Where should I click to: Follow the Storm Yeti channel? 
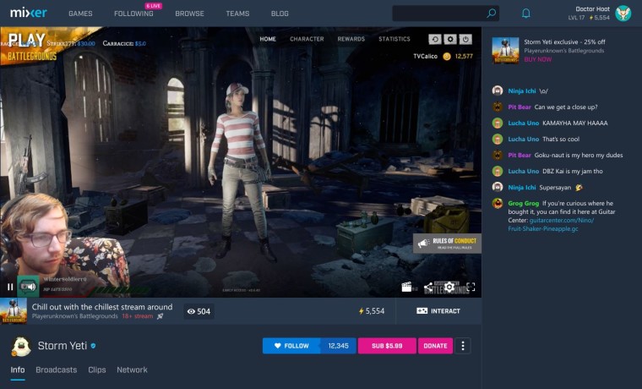pos(309,346)
